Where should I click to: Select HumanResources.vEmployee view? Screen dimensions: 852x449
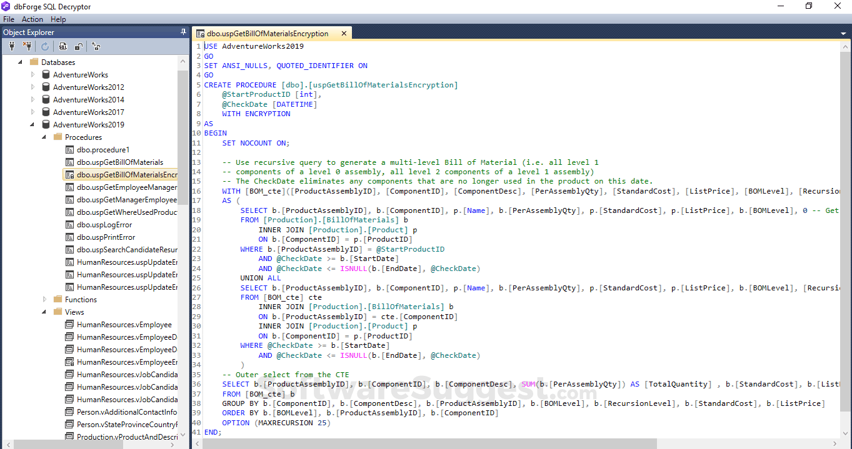(124, 324)
